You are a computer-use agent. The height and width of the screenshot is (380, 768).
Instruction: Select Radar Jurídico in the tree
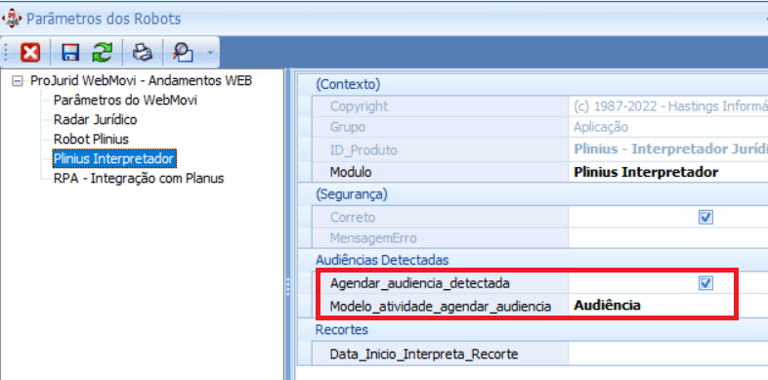pyautogui.click(x=96, y=119)
